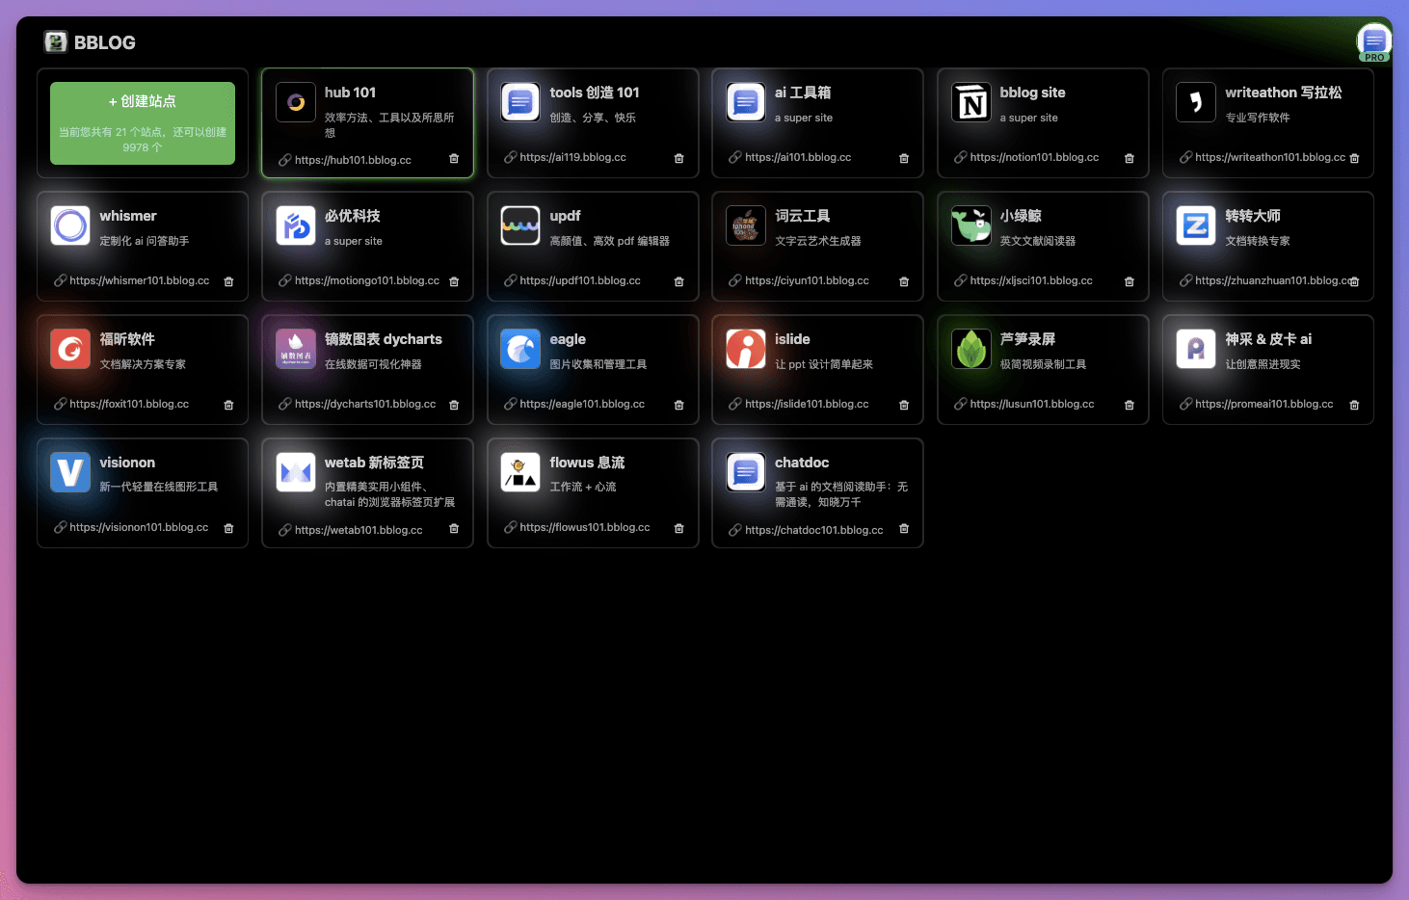The image size is (1409, 900).
Task: Open link https://hub101.bblog.cc
Action: [353, 160]
